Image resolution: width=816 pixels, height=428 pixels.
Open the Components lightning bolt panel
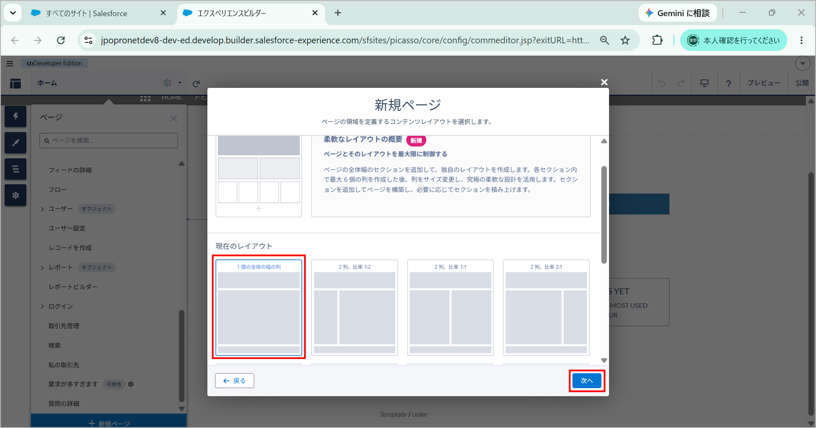pyautogui.click(x=16, y=116)
